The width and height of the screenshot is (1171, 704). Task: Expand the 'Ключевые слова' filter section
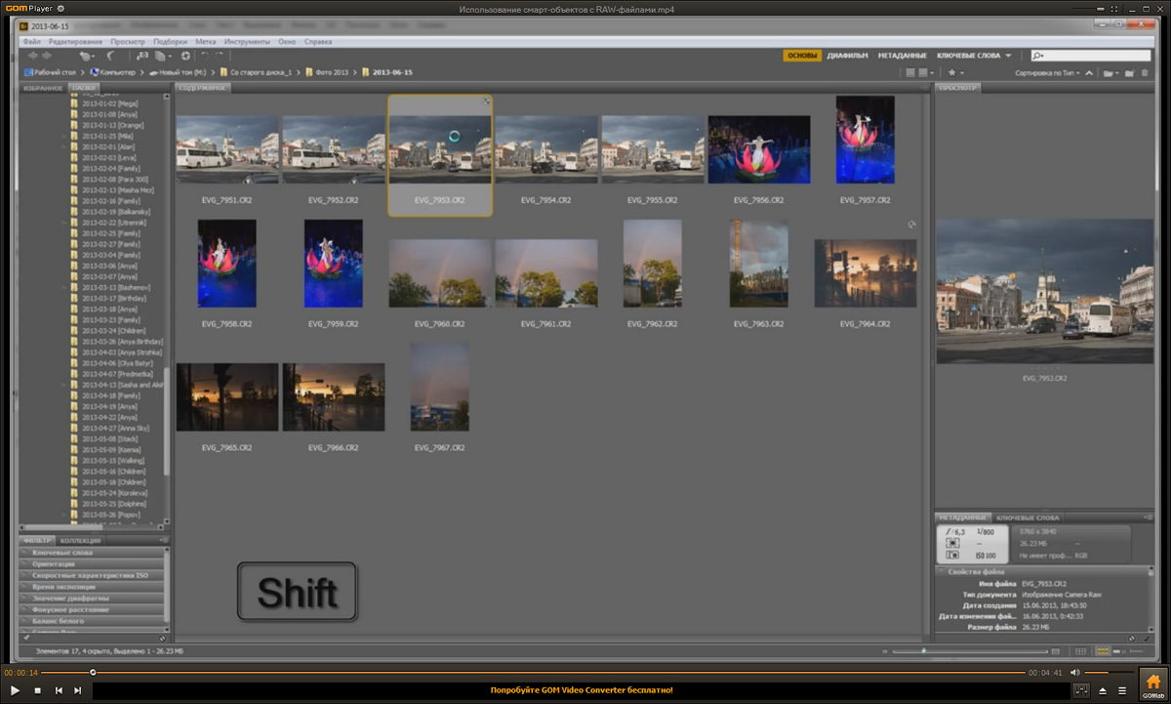coord(62,553)
